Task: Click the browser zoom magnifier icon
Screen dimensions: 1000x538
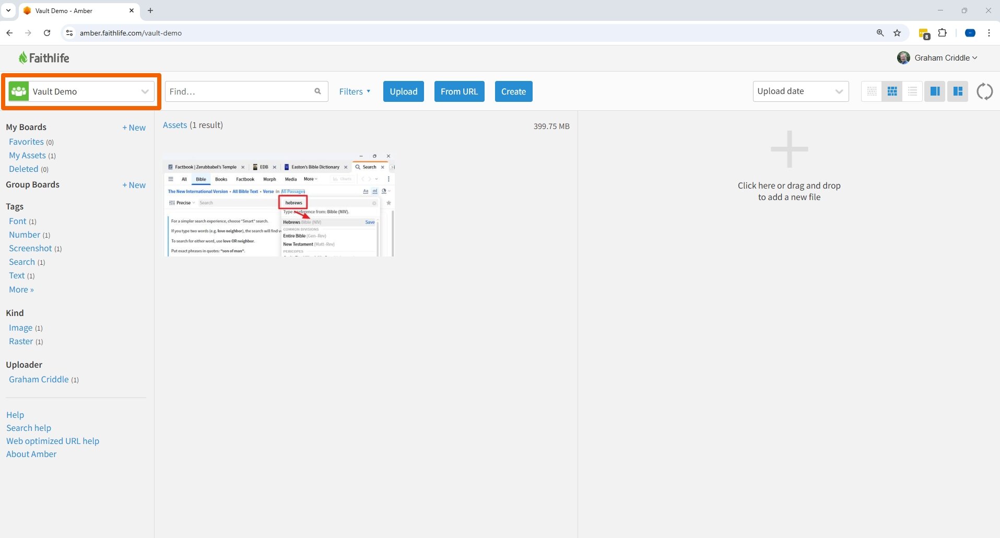Action: point(880,33)
